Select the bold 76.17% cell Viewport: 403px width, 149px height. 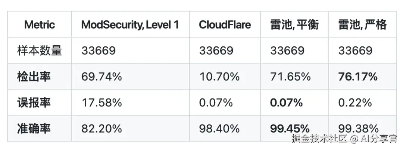358,77
